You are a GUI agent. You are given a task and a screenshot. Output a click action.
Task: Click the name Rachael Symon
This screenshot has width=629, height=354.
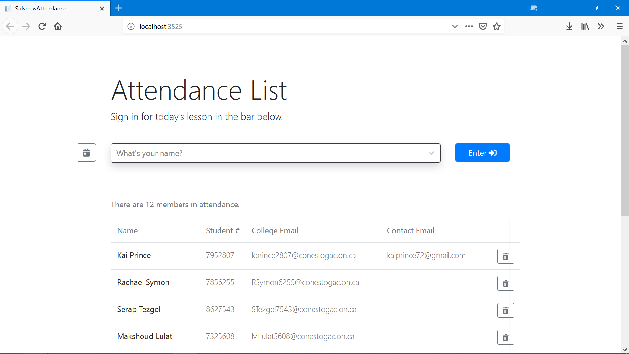(143, 282)
